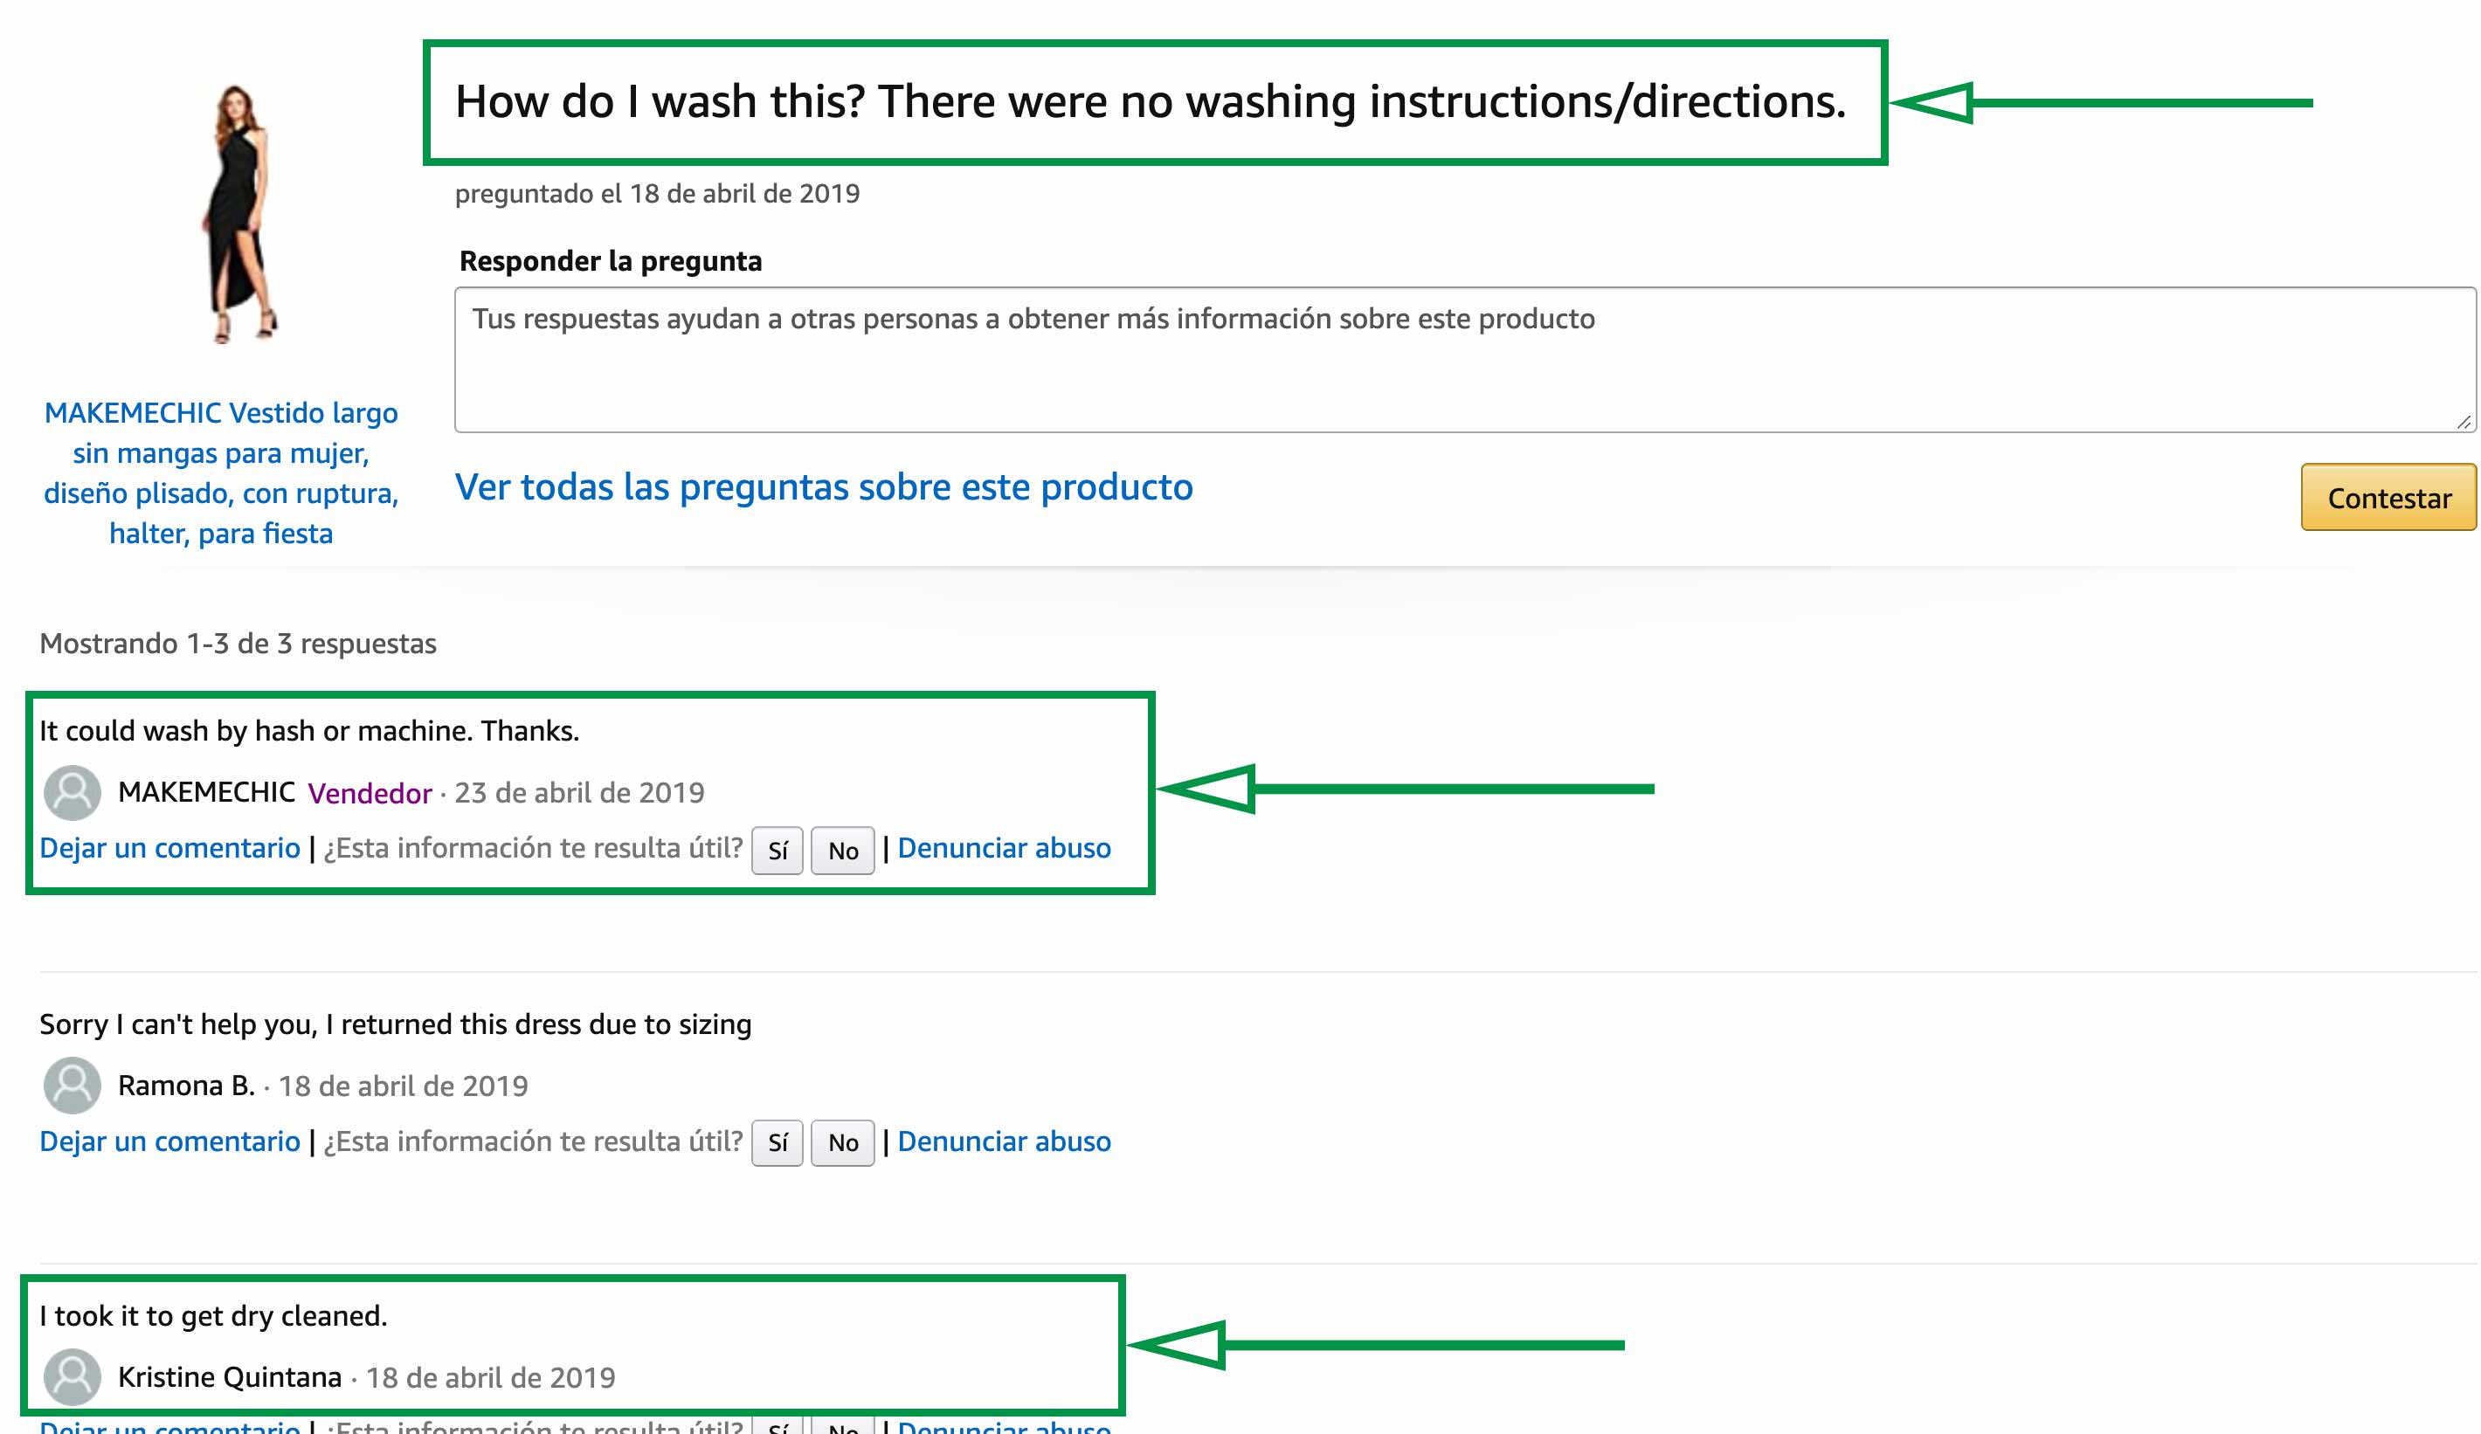Mark Ramona B. answer helpful with Sí
Image resolution: width=2481 pixels, height=1434 pixels.
[777, 1142]
